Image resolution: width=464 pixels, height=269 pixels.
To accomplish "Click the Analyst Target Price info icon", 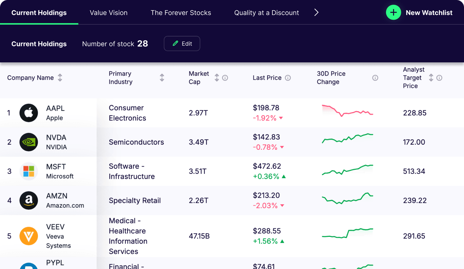I will [x=439, y=78].
